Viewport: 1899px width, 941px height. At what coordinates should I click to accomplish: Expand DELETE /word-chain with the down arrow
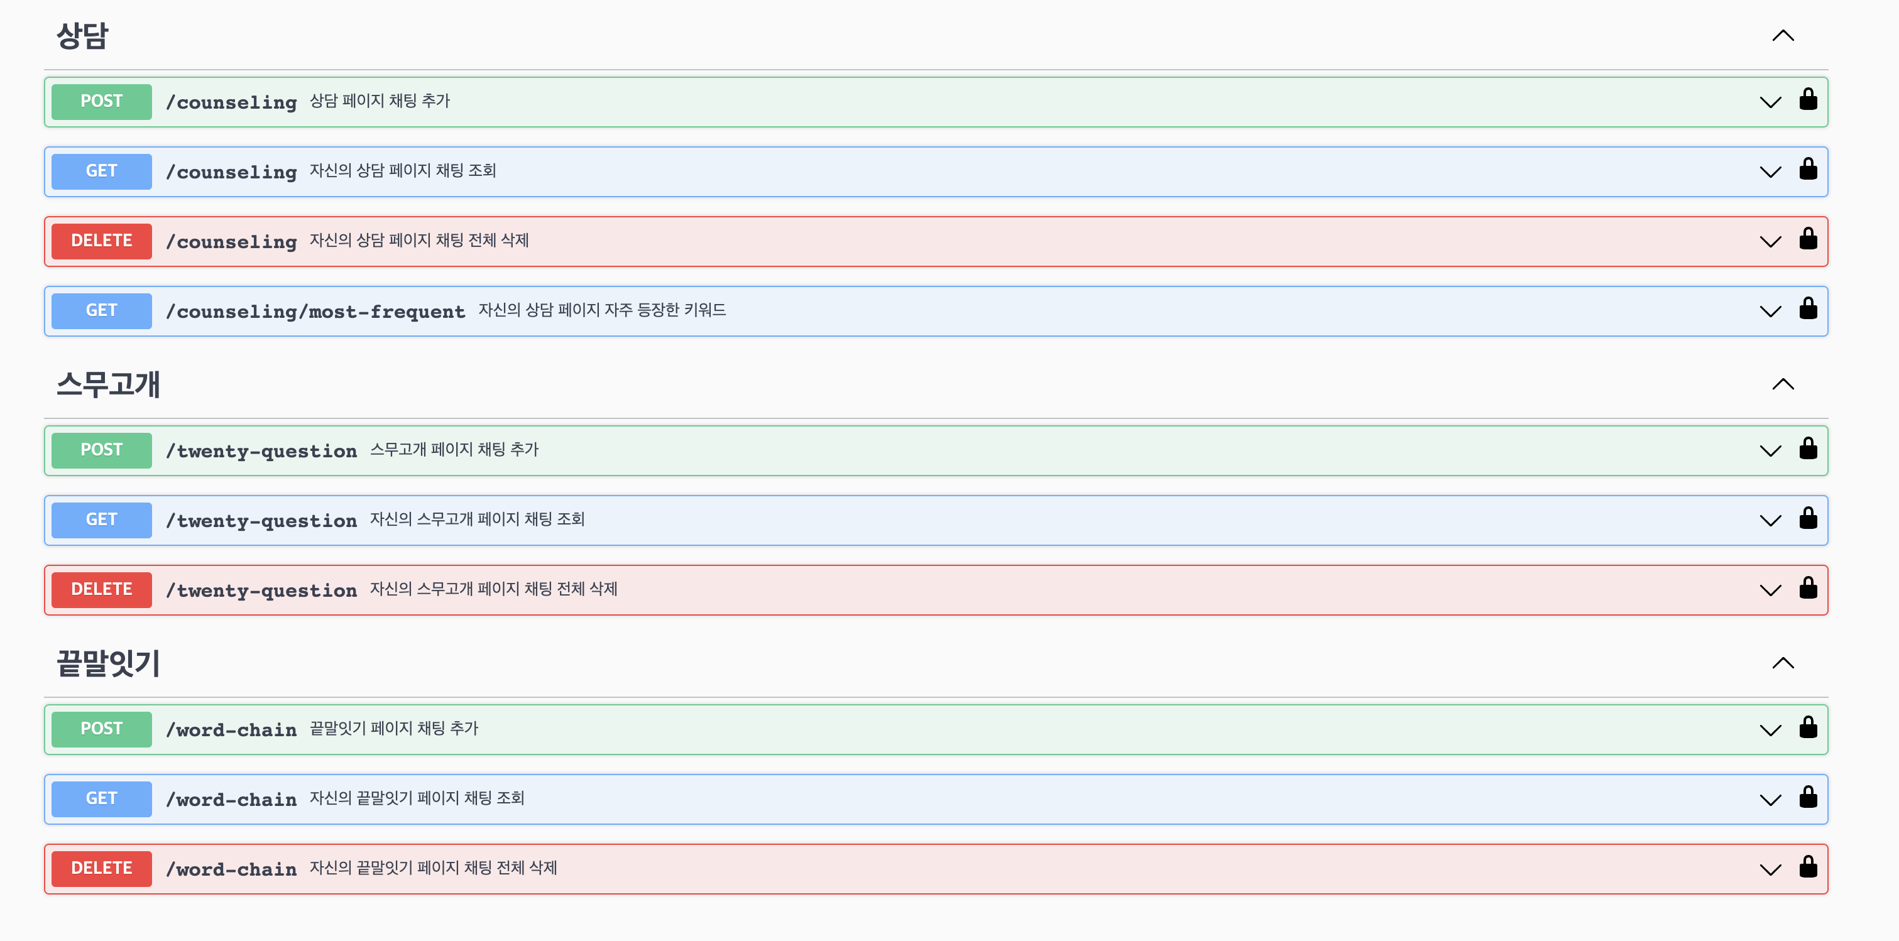pyautogui.click(x=1770, y=869)
